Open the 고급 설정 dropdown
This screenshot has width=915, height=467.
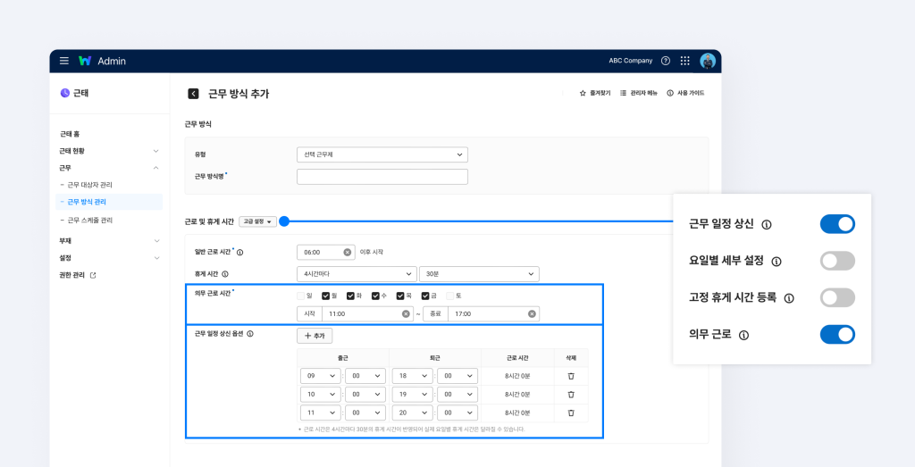(257, 221)
